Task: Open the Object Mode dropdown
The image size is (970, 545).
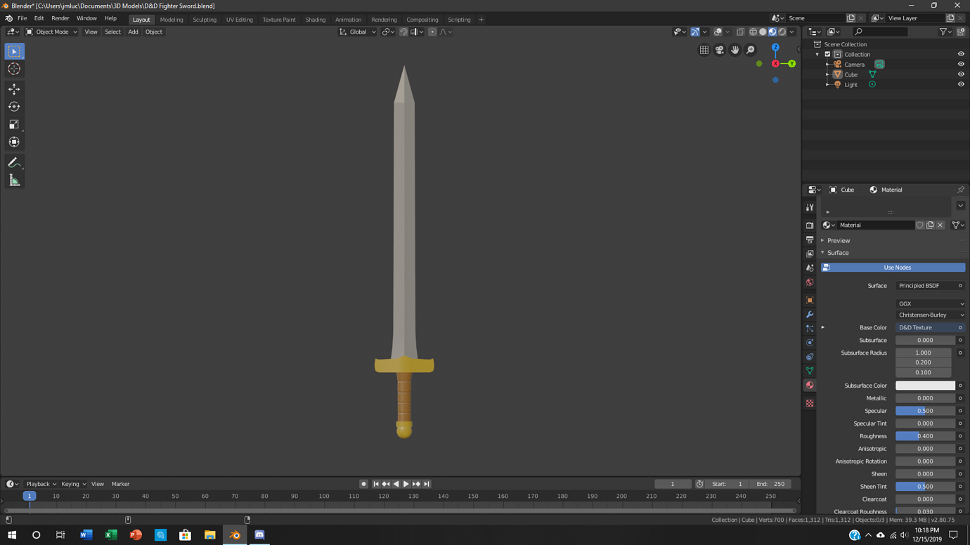Action: (51, 32)
